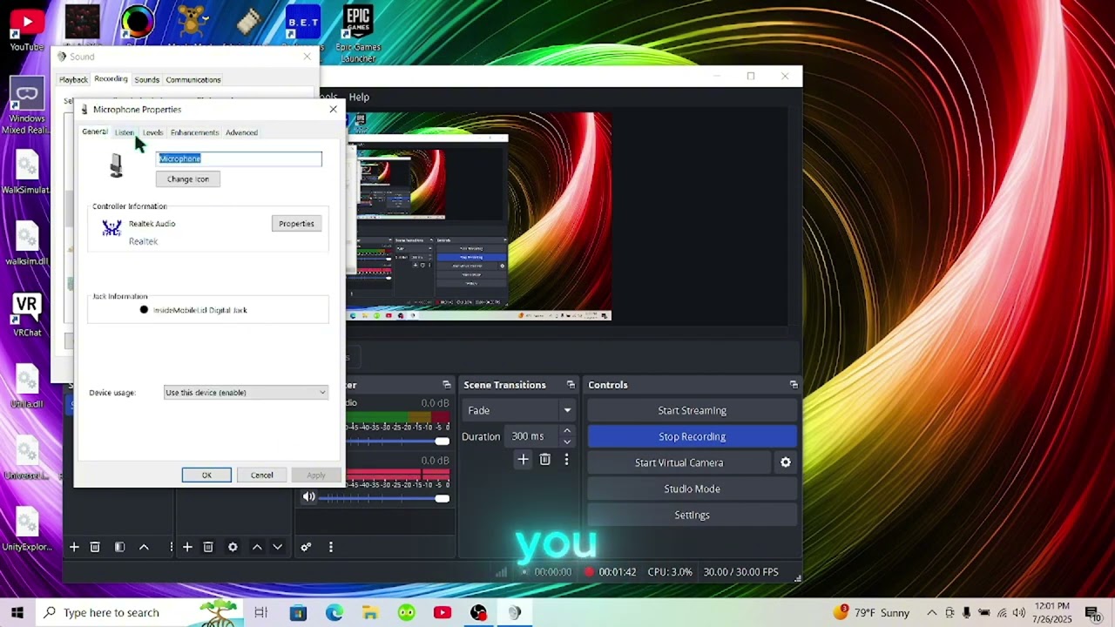The height and width of the screenshot is (627, 1115).
Task: Open OBS Settings button
Action: click(692, 515)
